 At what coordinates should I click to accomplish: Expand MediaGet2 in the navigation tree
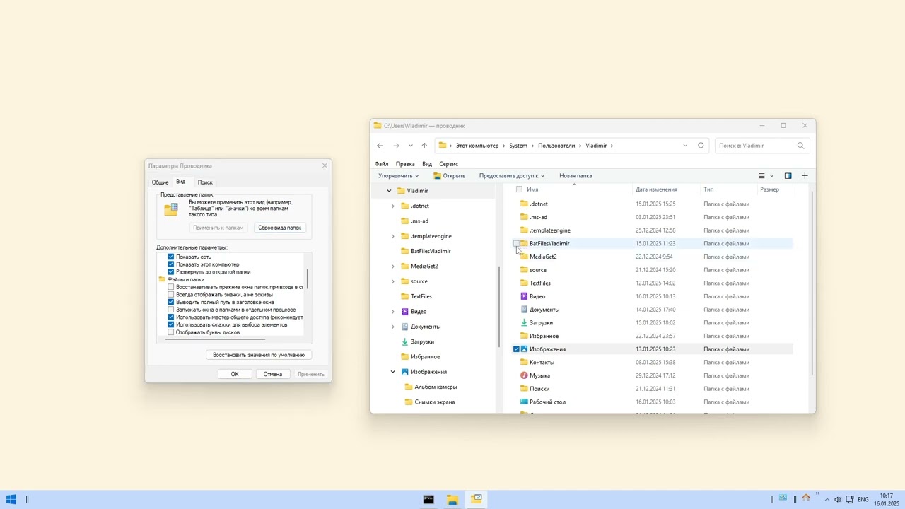click(393, 267)
